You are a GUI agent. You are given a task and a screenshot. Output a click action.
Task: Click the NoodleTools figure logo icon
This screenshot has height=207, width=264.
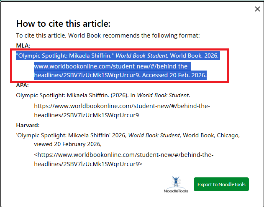[x=176, y=182]
